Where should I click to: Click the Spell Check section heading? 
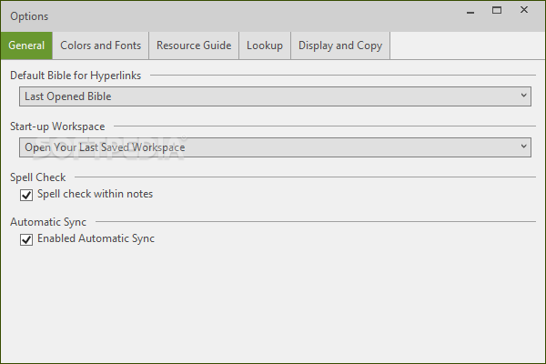tap(38, 177)
